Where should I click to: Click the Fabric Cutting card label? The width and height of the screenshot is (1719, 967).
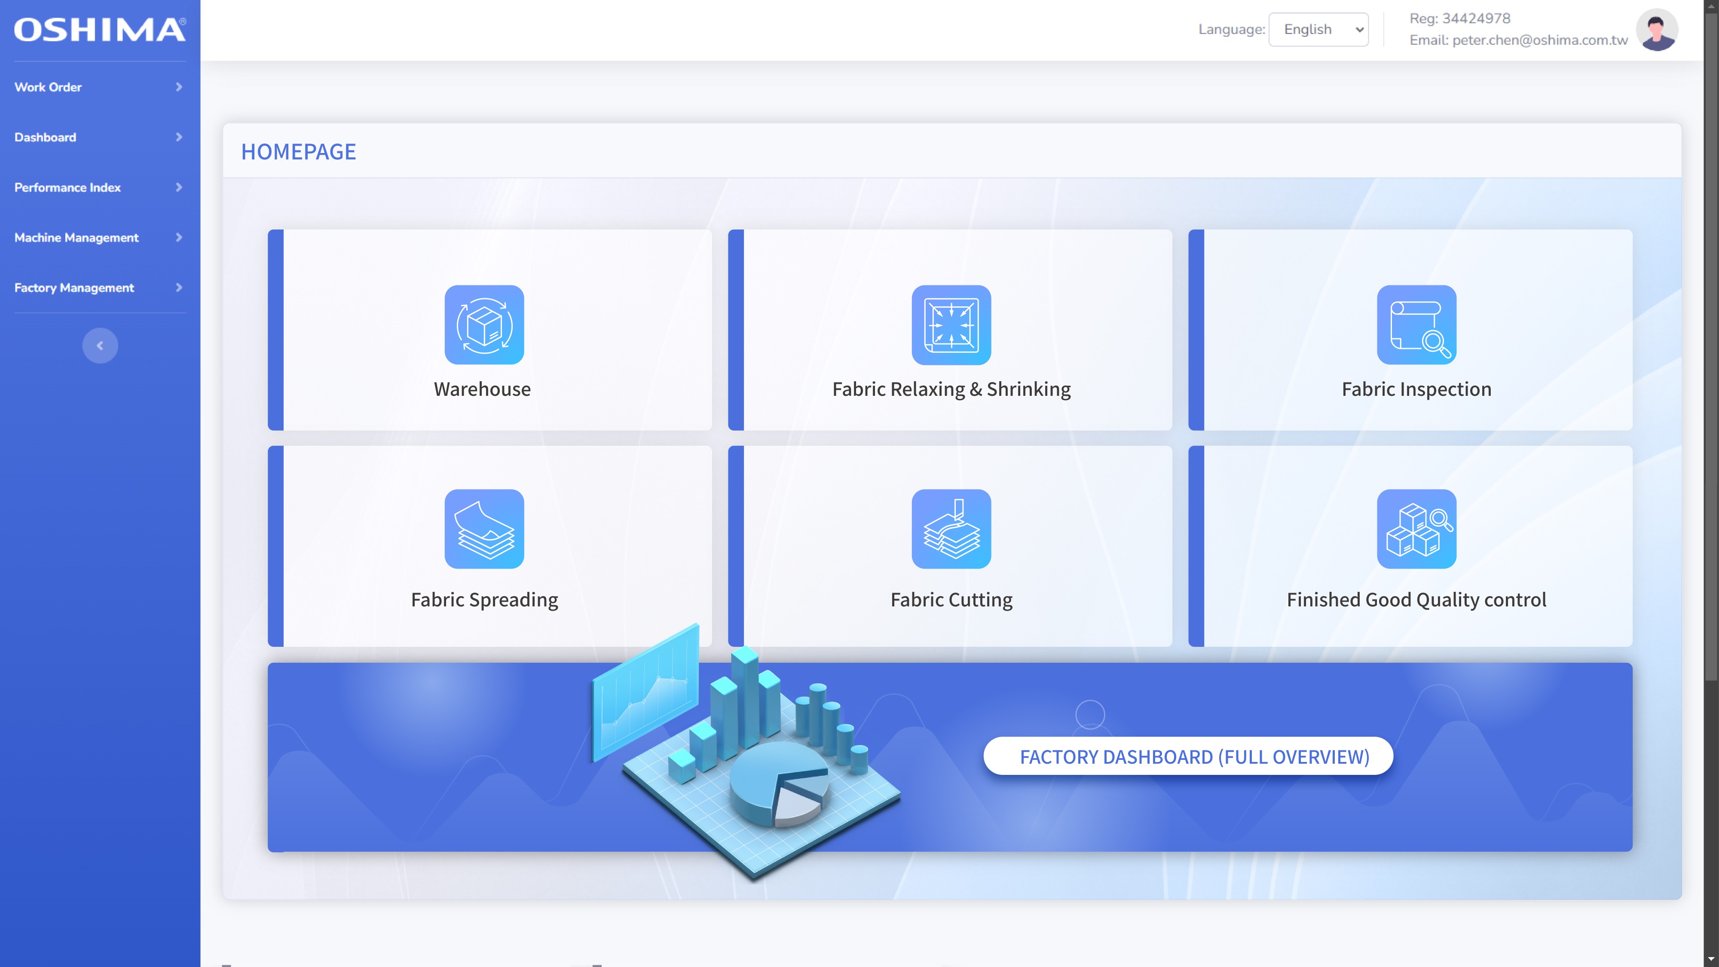pyautogui.click(x=951, y=599)
